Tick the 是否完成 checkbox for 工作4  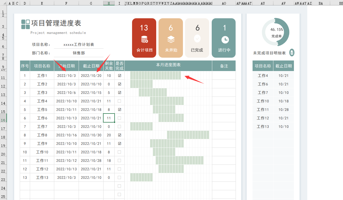coord(119,101)
